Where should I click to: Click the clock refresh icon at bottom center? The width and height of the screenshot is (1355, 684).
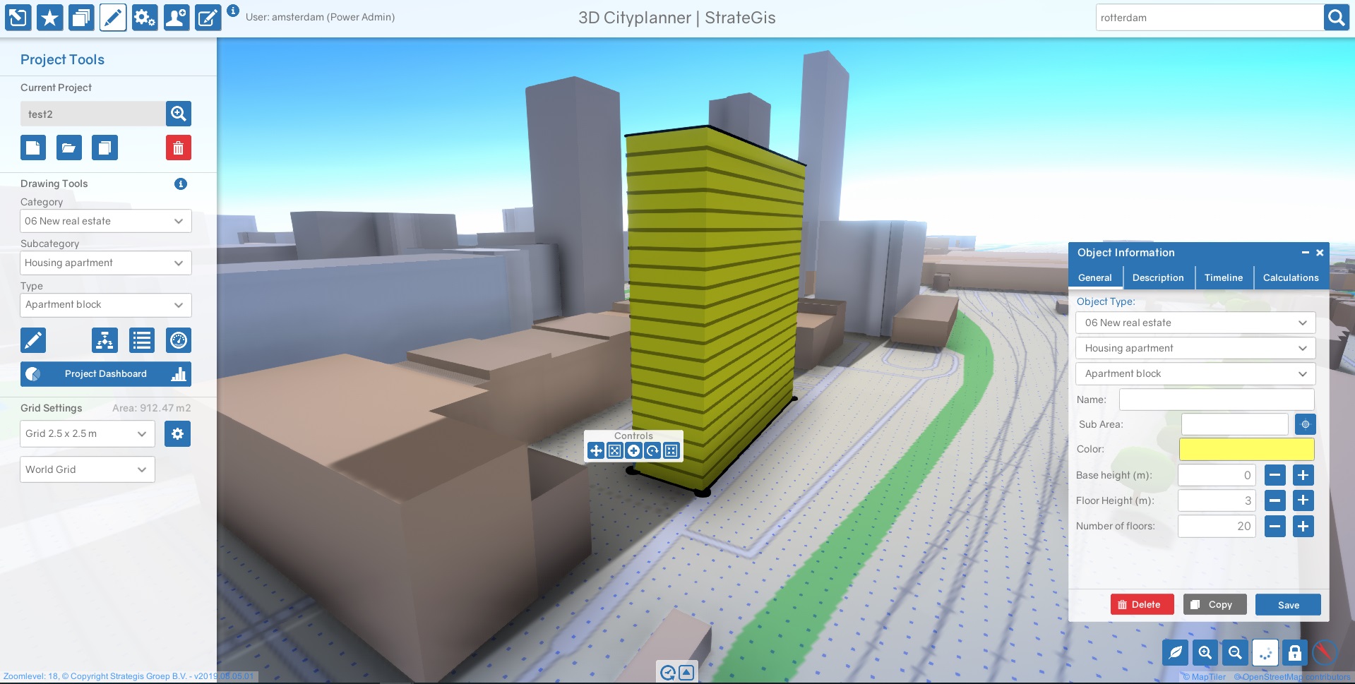667,673
